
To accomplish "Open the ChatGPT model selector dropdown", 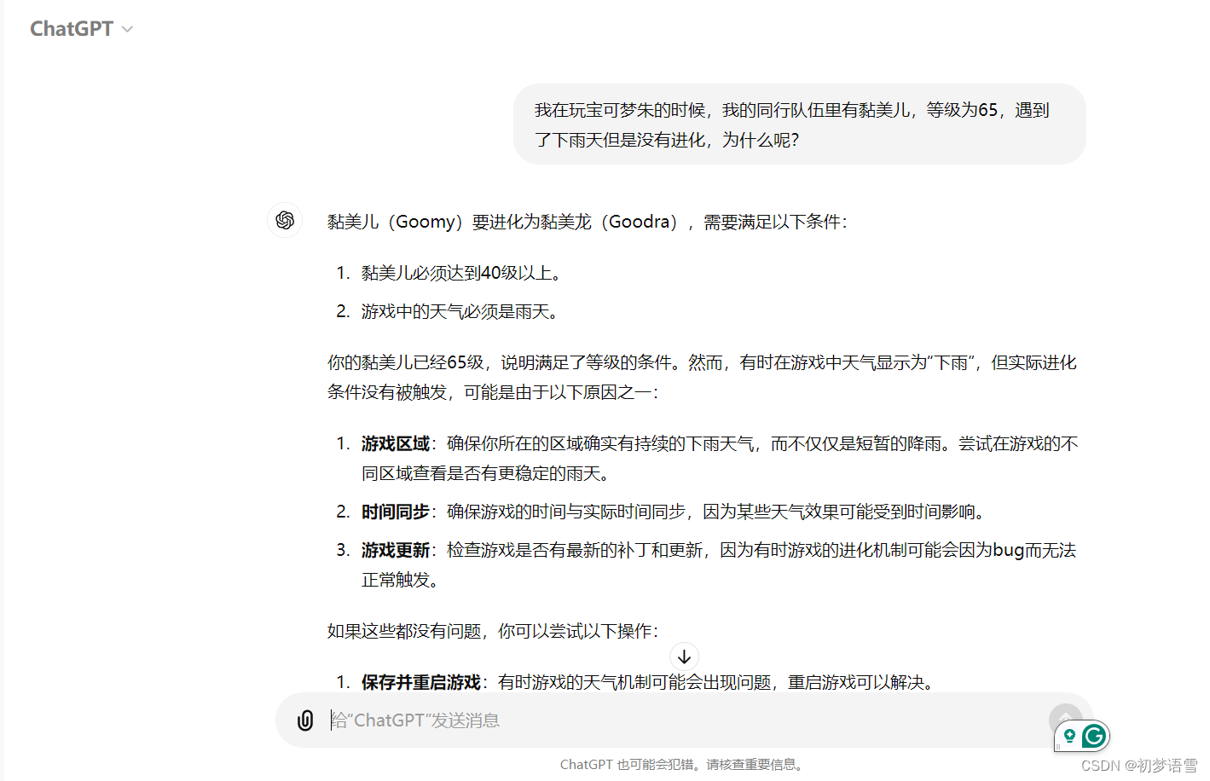I will pyautogui.click(x=82, y=29).
